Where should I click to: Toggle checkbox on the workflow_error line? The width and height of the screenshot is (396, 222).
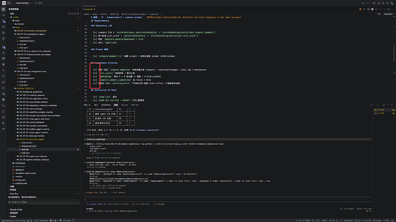(x=95, y=84)
